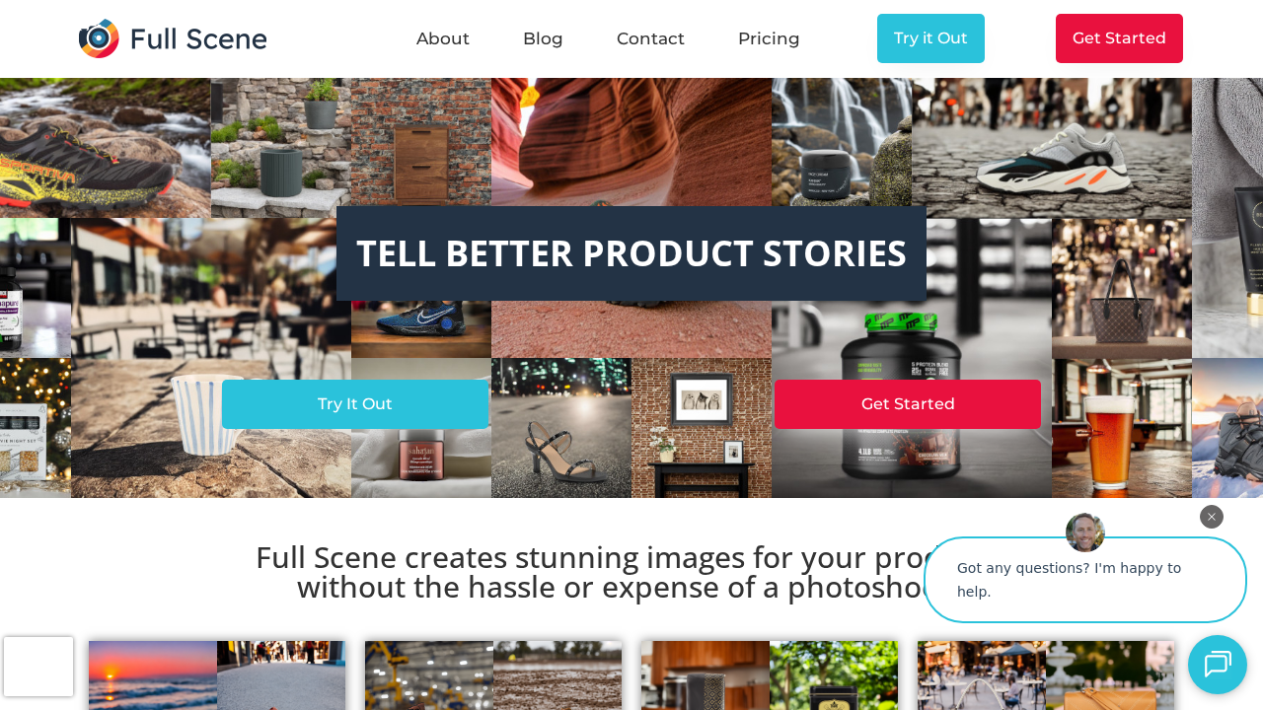The height and width of the screenshot is (710, 1263).
Task: Open the Contact page link
Action: (x=650, y=38)
